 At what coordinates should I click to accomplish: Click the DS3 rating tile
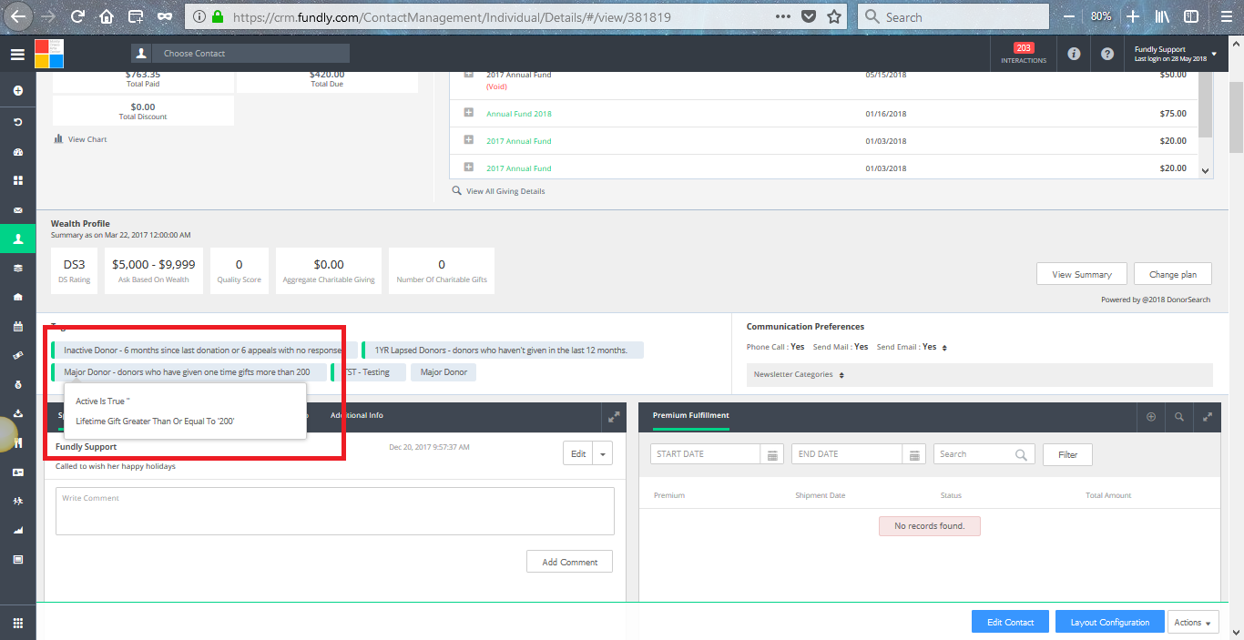pyautogui.click(x=75, y=271)
